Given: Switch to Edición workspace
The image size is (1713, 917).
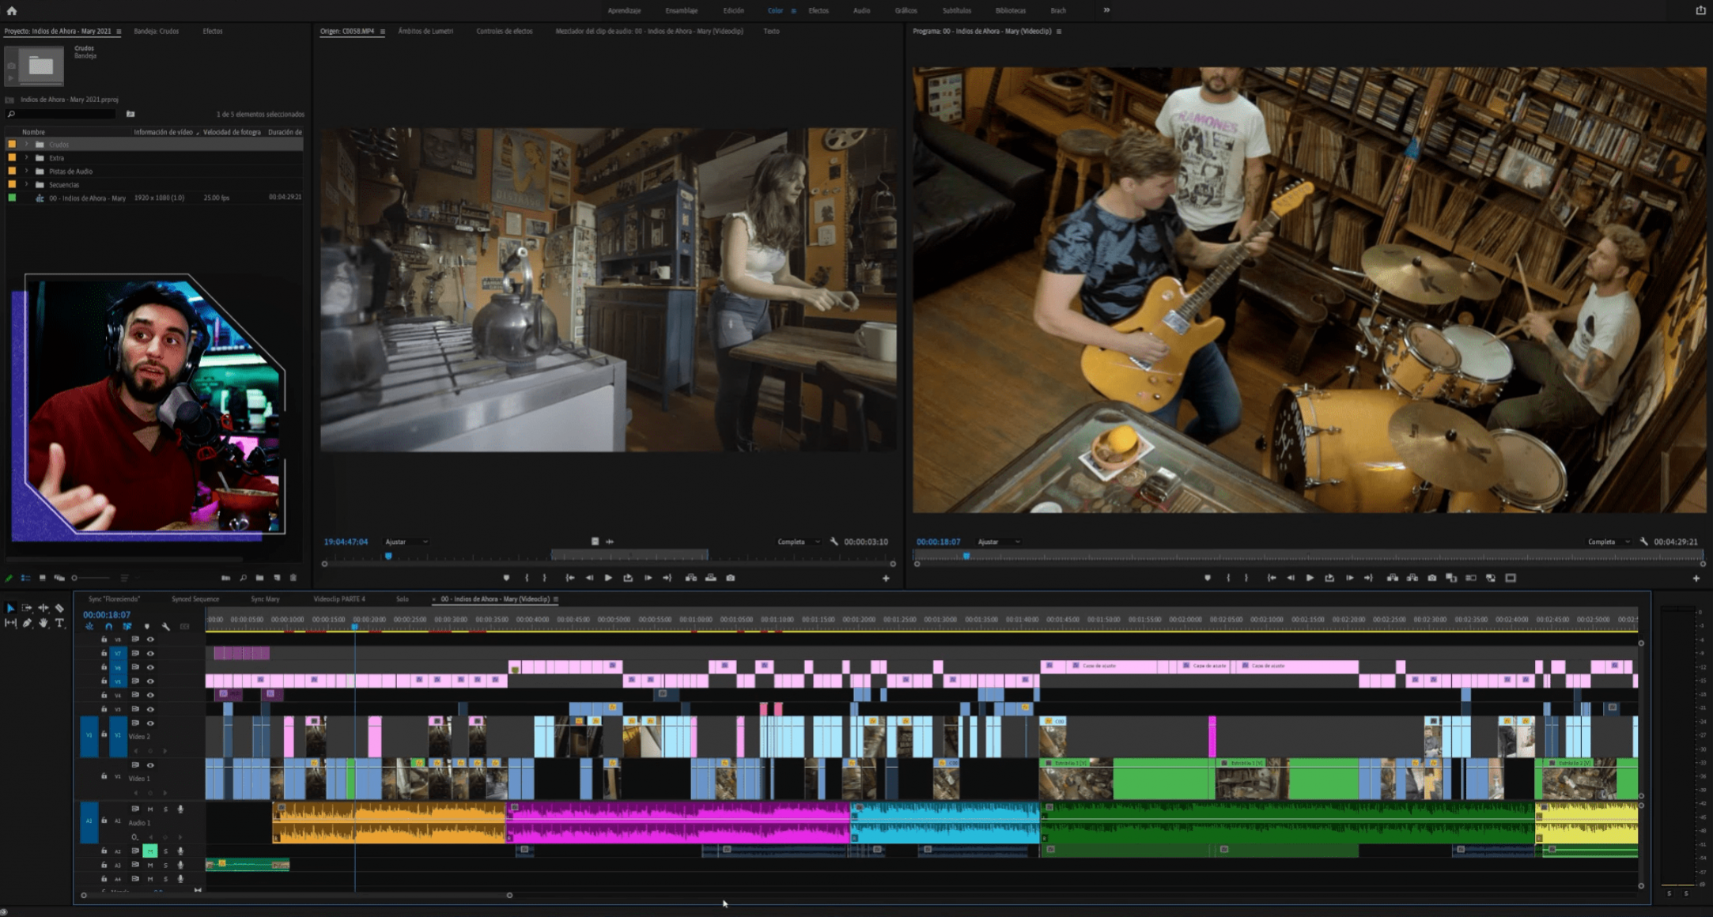Looking at the screenshot, I should tap(733, 10).
